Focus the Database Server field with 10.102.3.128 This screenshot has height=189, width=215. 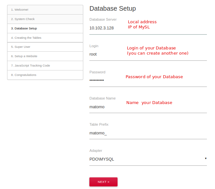[x=148, y=28]
